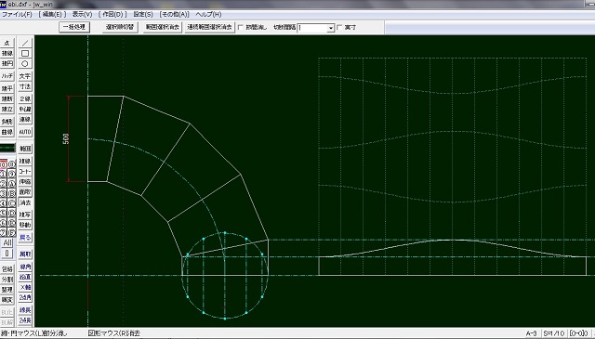Open the ヘルプ(H) menu
Viewport: 595px width, 339px height.
[x=208, y=15]
